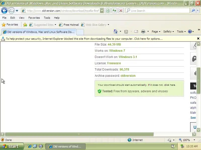Expand Web Slice Gallery dropdown arrow
201x150 pixels.
(x=109, y=24)
